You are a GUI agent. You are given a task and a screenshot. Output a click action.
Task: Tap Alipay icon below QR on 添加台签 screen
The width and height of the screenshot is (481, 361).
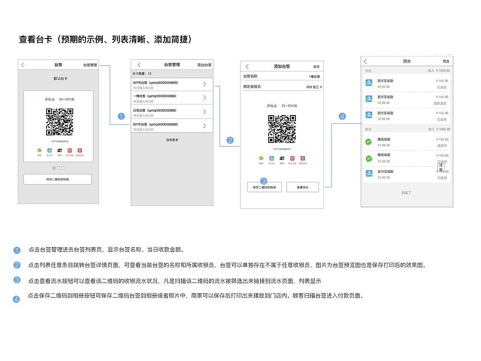272,158
